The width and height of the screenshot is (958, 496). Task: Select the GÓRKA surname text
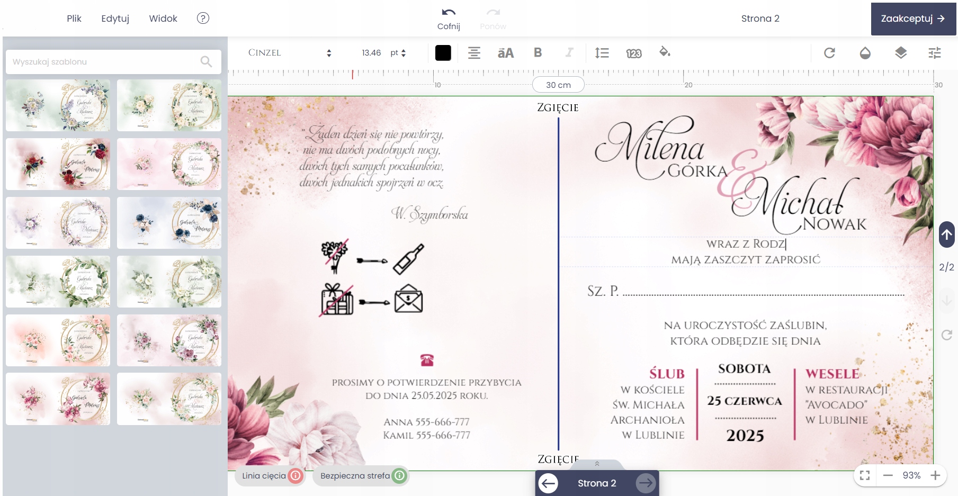click(x=698, y=171)
